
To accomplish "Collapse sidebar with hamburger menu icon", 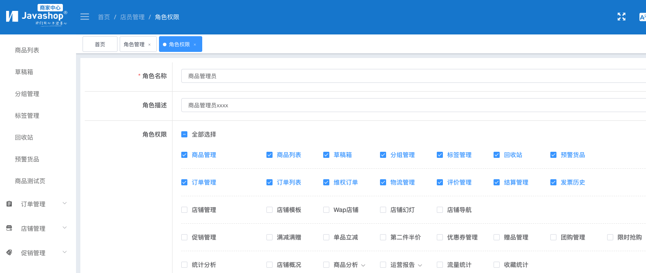I will click(85, 17).
